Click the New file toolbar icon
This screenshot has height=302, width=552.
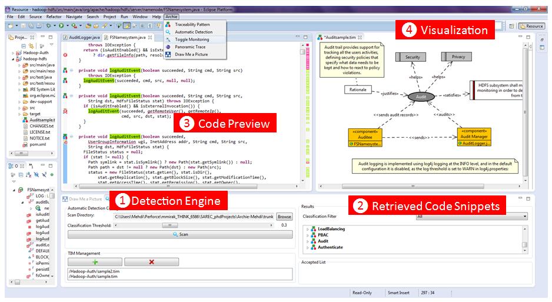coord(11,26)
